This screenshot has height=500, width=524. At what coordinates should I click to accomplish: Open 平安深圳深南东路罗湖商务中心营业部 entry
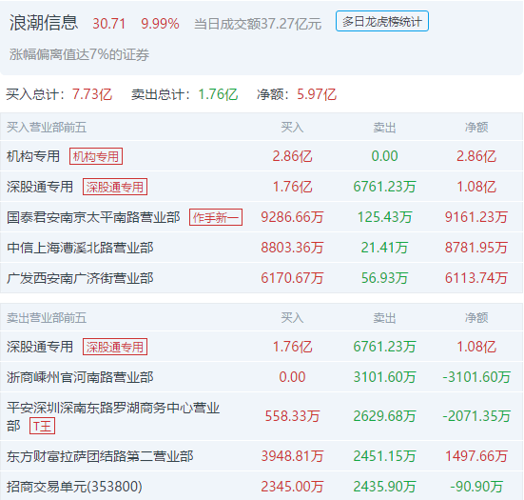click(x=113, y=416)
